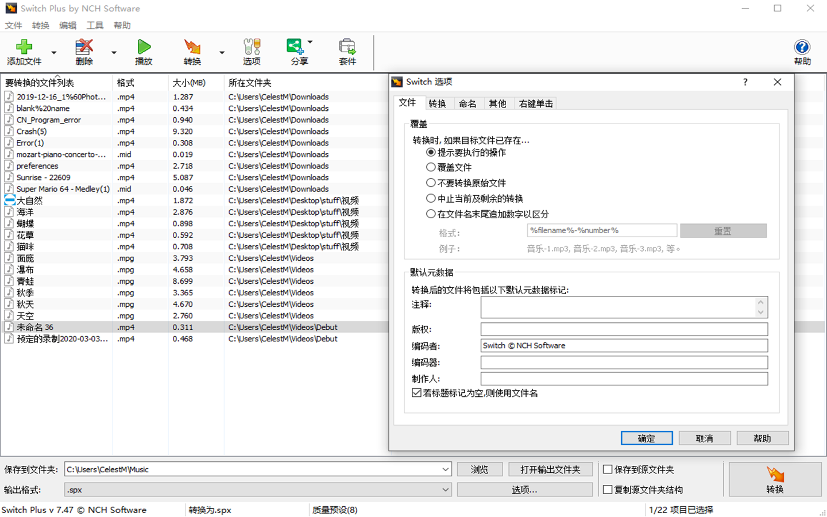Click the 选项... button beside output format
This screenshot has height=517, width=827.
(x=525, y=489)
